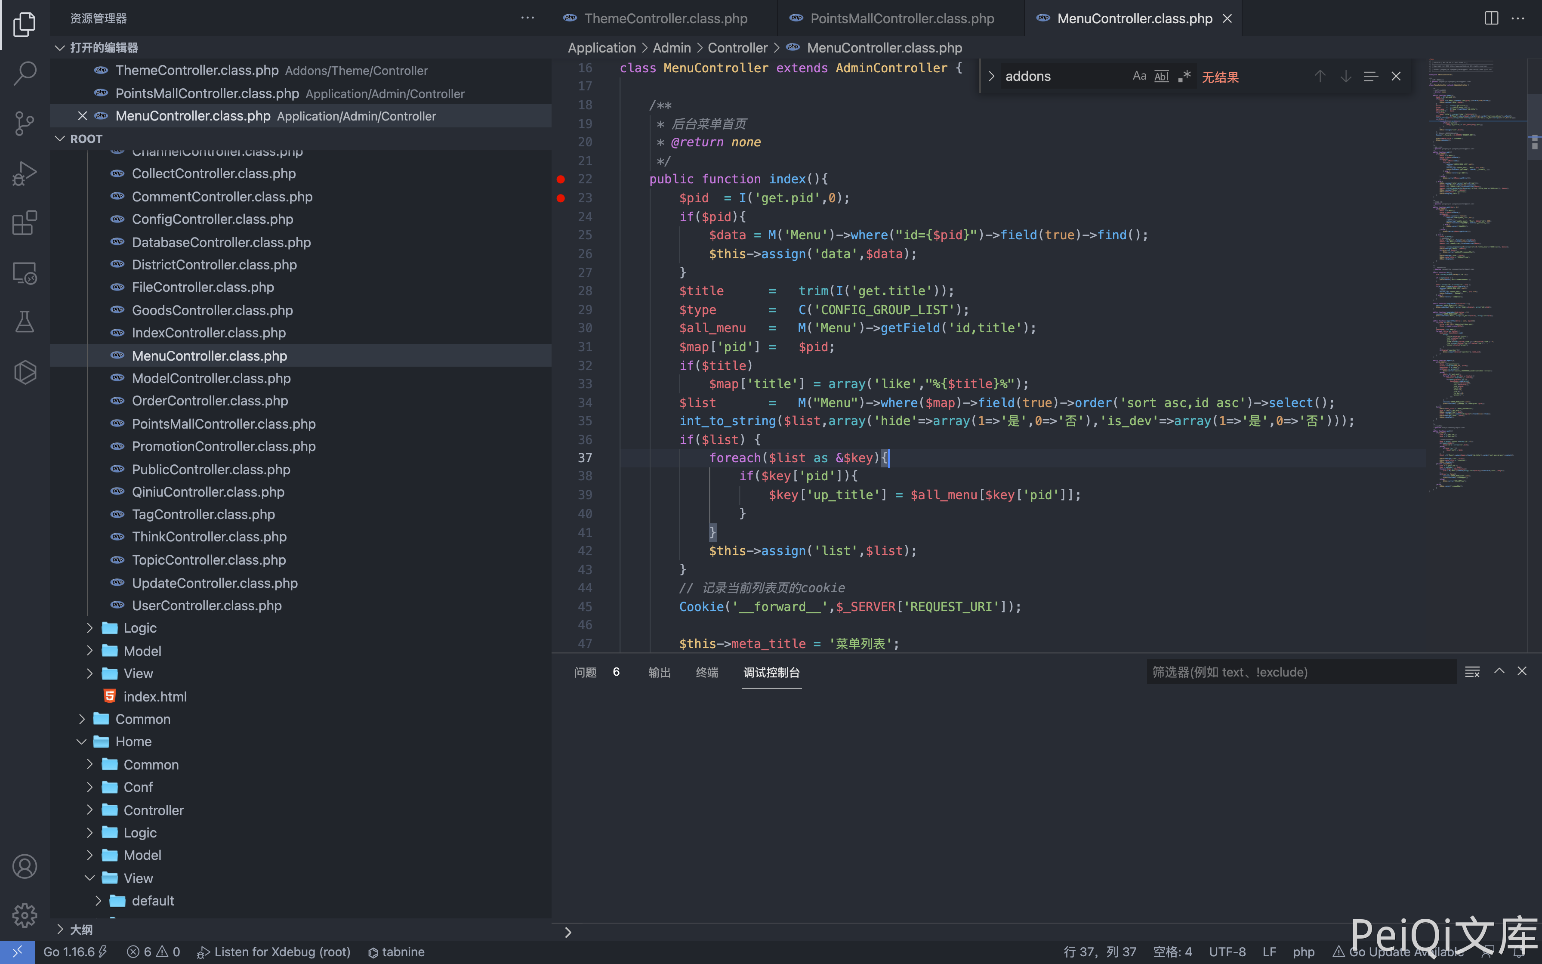Screen dimensions: 1542x964
Task: Click the breakpoint dot on line 22
Action: coord(561,179)
